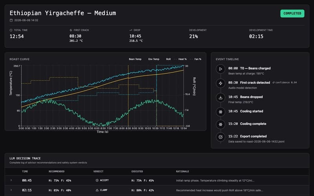The height and width of the screenshot is (196, 314).
Task: Click recommended H: 85% F: 40% cell
Action: pyautogui.click(x=60, y=190)
